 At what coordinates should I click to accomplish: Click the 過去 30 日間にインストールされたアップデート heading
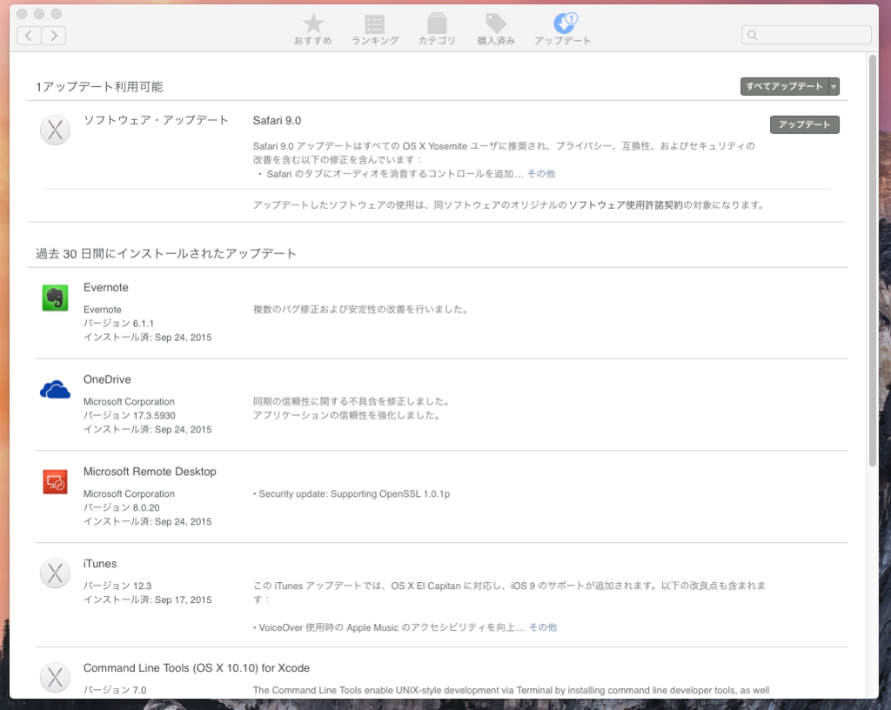coord(166,253)
